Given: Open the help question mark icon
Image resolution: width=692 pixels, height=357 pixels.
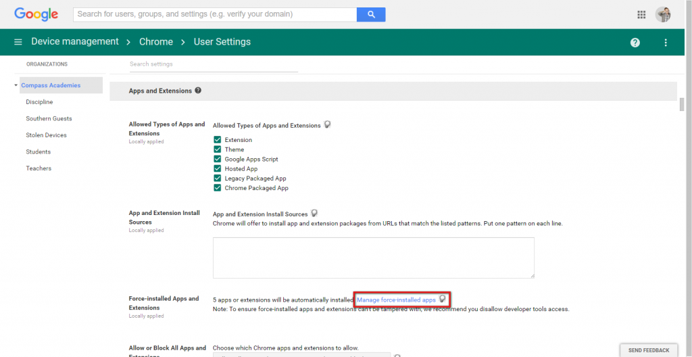Looking at the screenshot, I should coord(635,43).
